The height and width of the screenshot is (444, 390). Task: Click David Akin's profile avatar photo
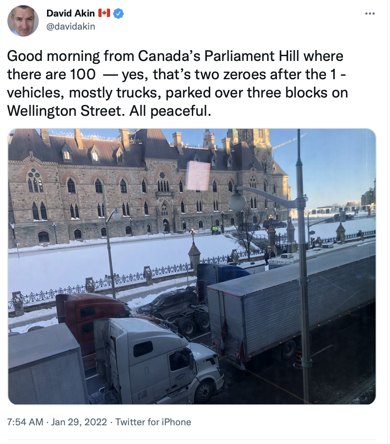pos(23,20)
